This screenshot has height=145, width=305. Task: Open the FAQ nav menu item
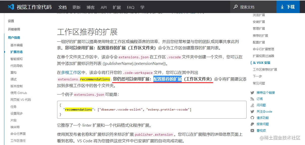click(131, 7)
